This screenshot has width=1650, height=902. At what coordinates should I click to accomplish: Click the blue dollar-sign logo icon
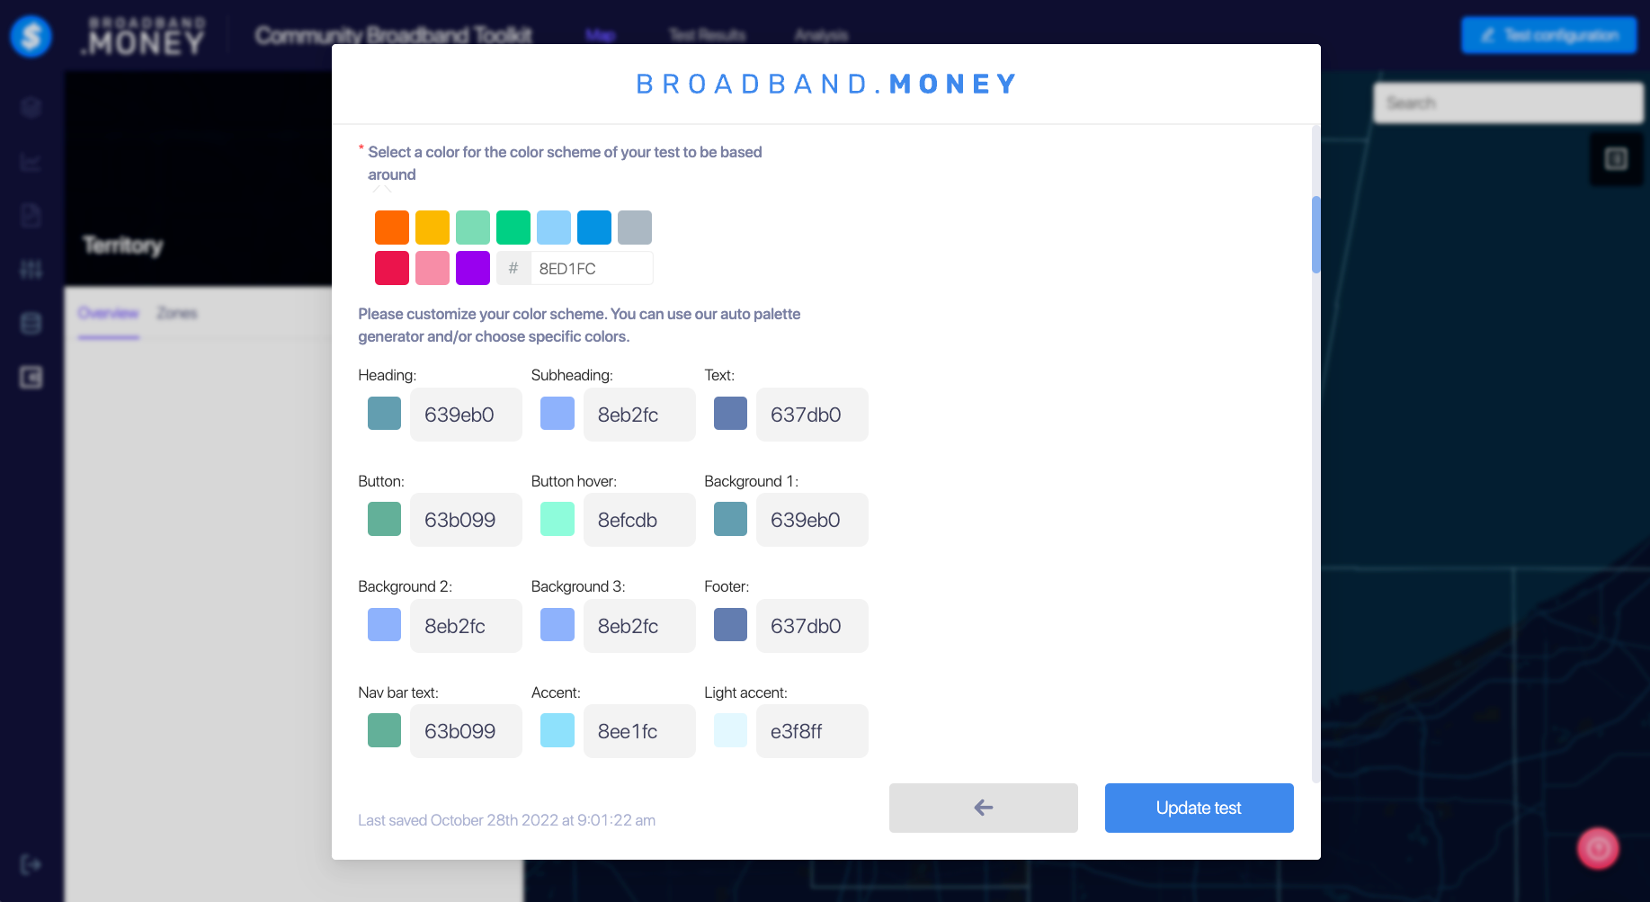point(31,36)
